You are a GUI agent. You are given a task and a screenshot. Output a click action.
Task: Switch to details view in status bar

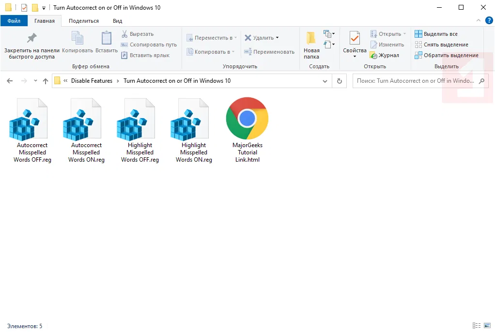tap(477, 325)
